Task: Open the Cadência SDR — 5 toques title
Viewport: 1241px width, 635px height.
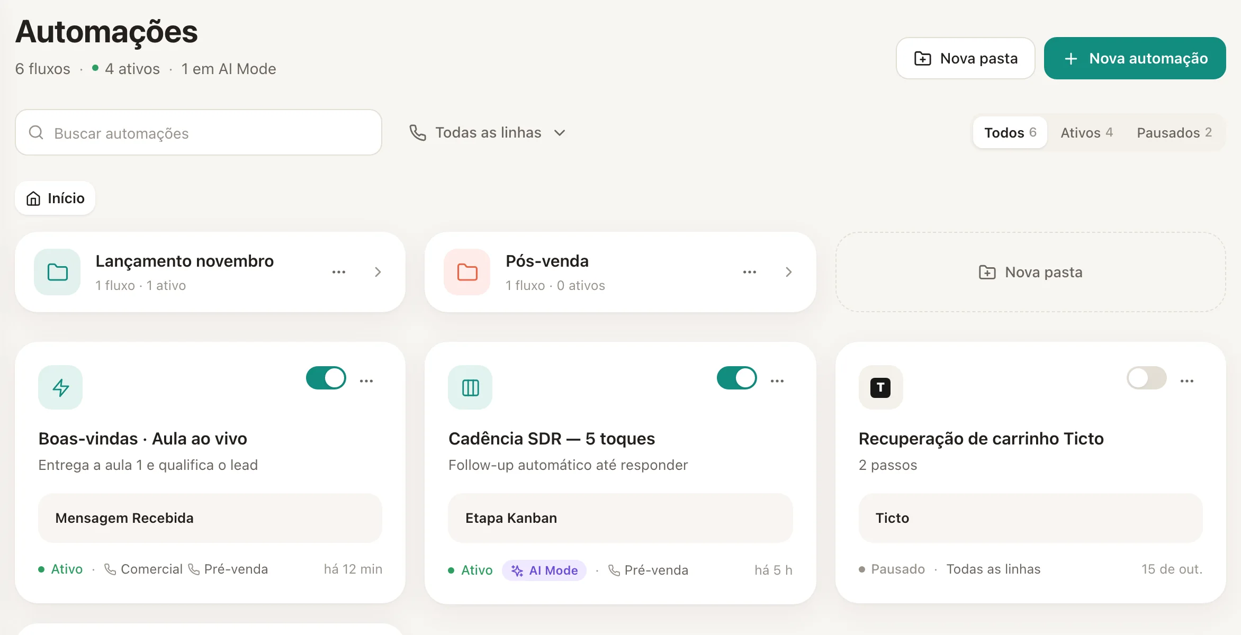Action: pyautogui.click(x=552, y=439)
